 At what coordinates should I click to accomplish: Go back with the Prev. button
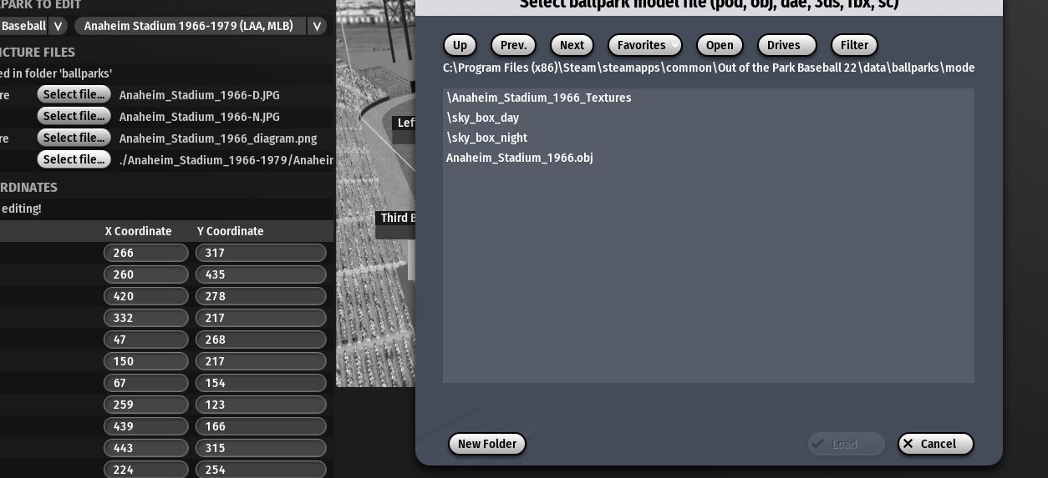click(513, 45)
